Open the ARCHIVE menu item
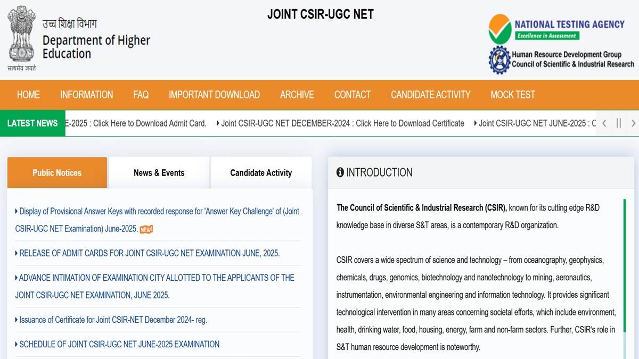 (x=297, y=95)
